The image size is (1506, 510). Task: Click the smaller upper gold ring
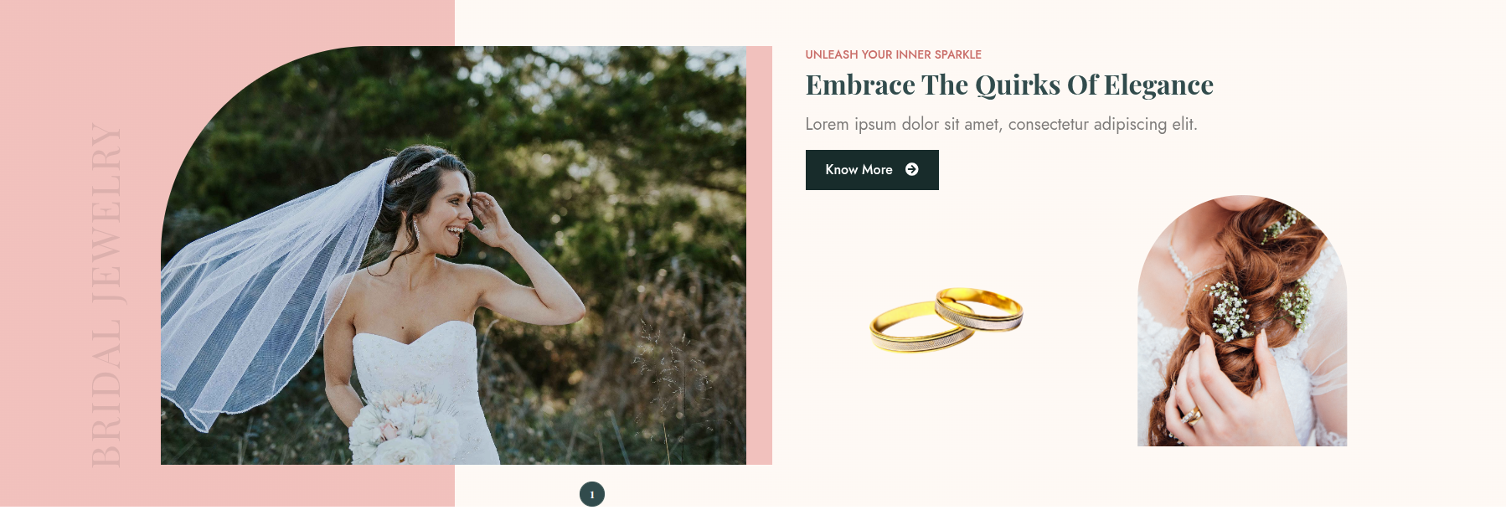tap(979, 308)
